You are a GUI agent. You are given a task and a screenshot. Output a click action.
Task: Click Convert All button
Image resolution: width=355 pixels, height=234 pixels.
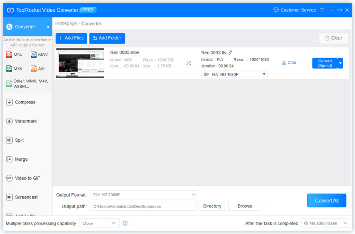pyautogui.click(x=327, y=200)
